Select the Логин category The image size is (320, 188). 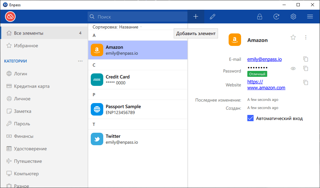44,74
